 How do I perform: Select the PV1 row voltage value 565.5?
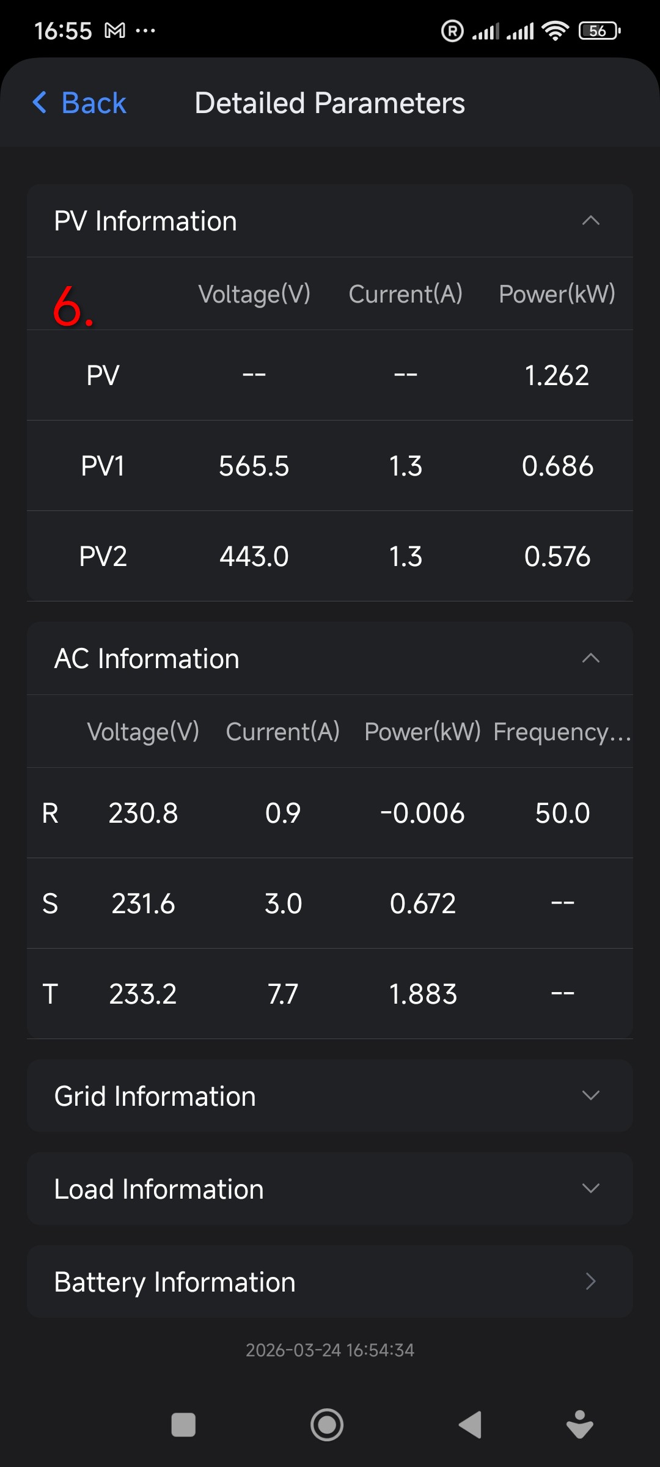point(254,466)
